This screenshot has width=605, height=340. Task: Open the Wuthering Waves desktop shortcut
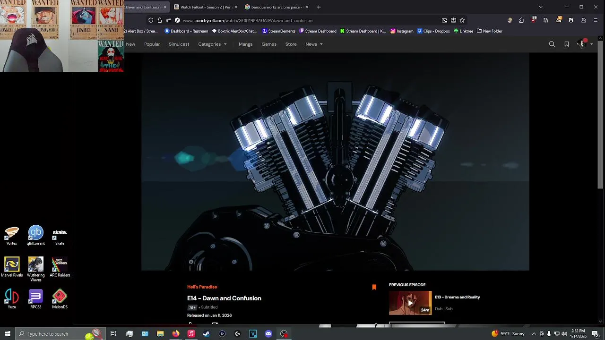click(x=36, y=269)
